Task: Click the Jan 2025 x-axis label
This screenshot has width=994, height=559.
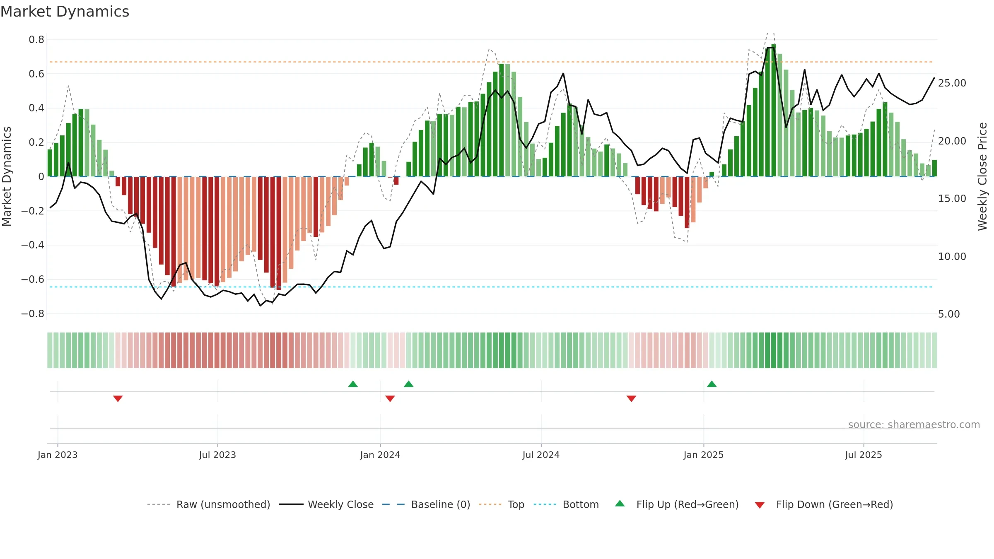Action: point(704,455)
